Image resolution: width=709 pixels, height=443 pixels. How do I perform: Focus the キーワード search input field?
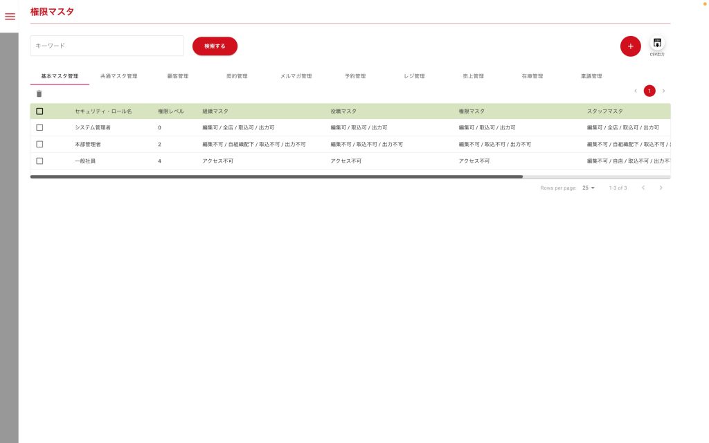(107, 46)
